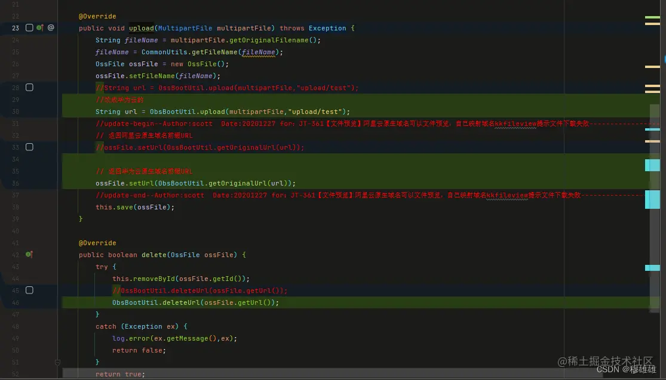
Task: Click multipartFile.getOriginalFilename() call
Action: pyautogui.click(x=244, y=40)
